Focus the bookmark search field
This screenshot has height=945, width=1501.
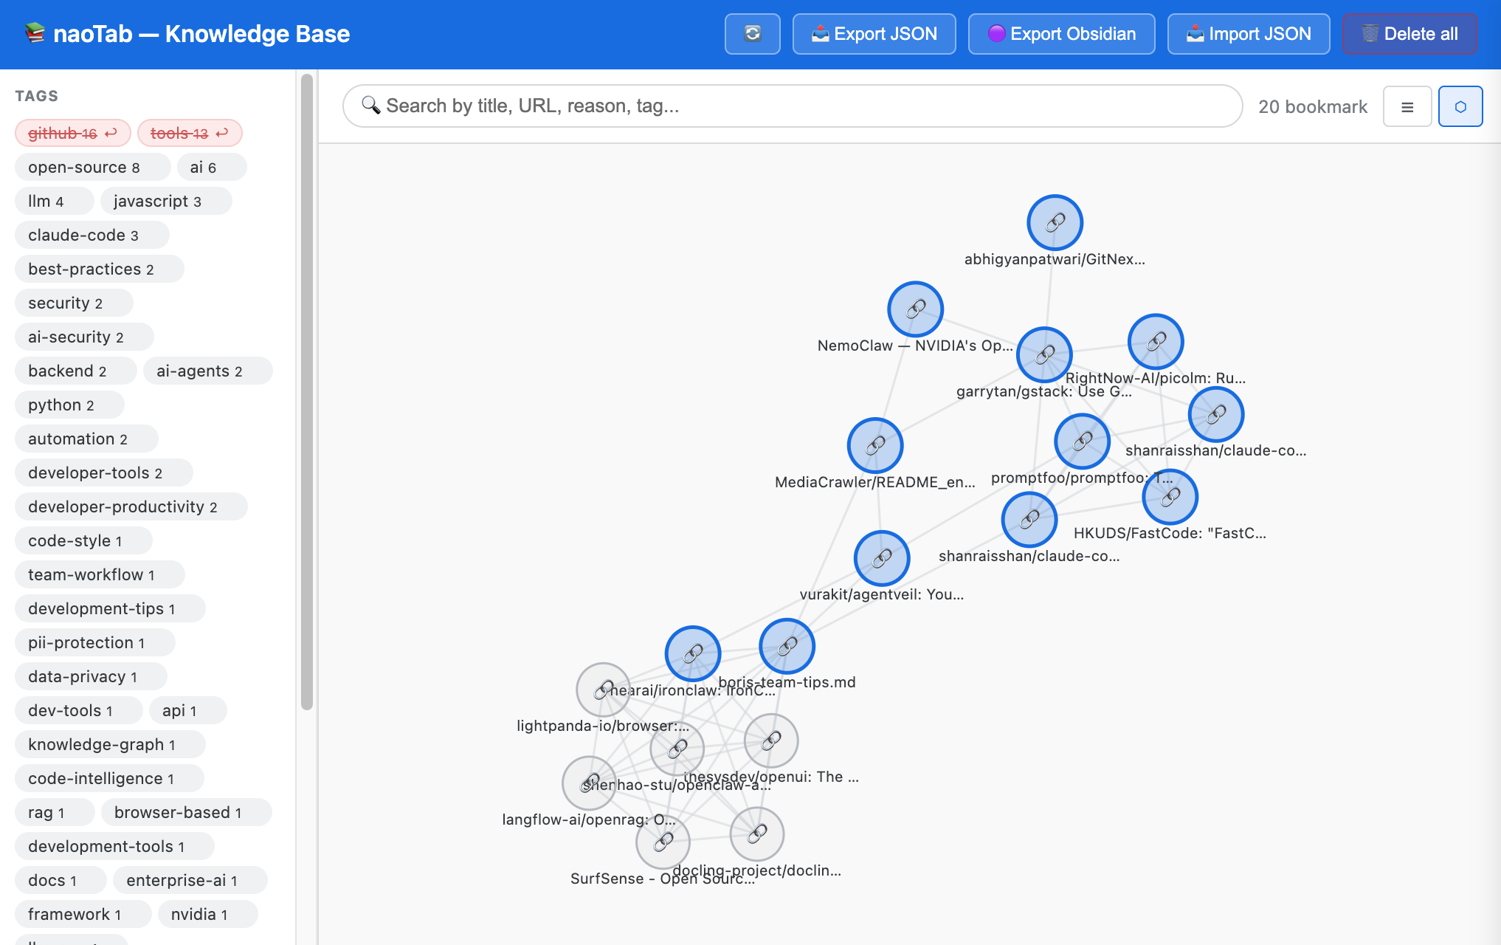click(x=793, y=106)
